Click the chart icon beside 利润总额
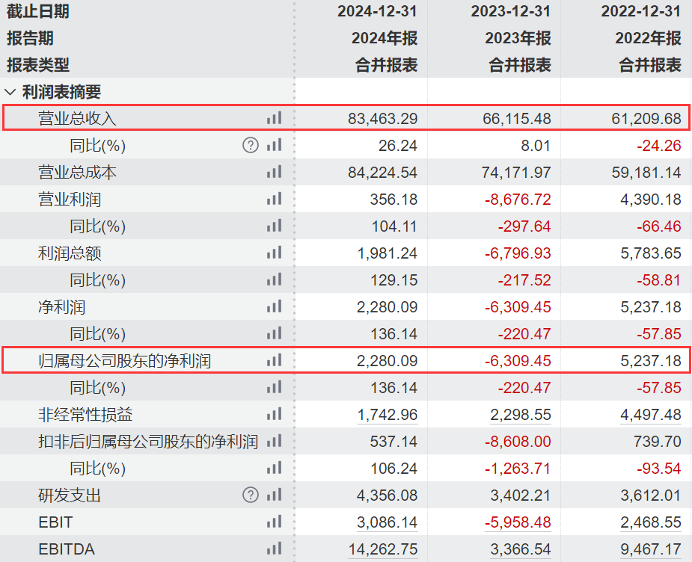This screenshot has width=692, height=562. [x=274, y=253]
